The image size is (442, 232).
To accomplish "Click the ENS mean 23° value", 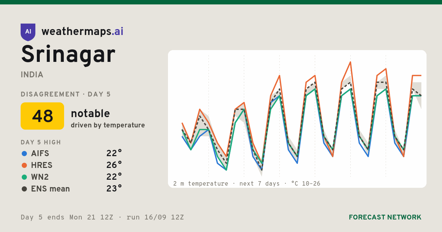I will (x=114, y=189).
